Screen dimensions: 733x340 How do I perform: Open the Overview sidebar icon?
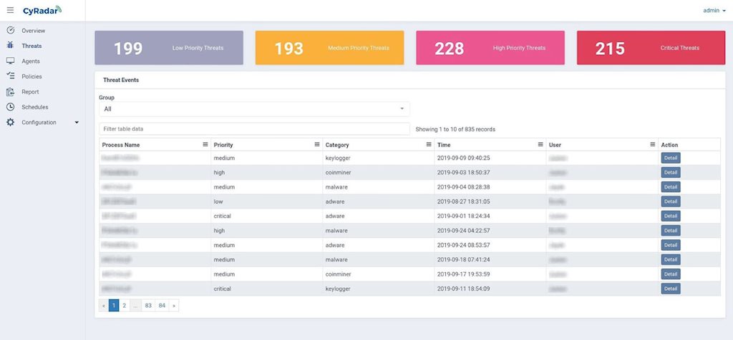tap(10, 31)
